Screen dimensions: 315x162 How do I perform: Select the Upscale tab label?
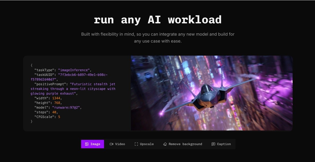coord(147,144)
